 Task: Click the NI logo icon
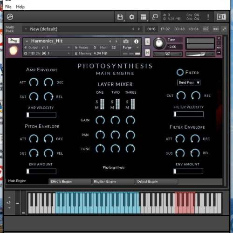(x=221, y=17)
